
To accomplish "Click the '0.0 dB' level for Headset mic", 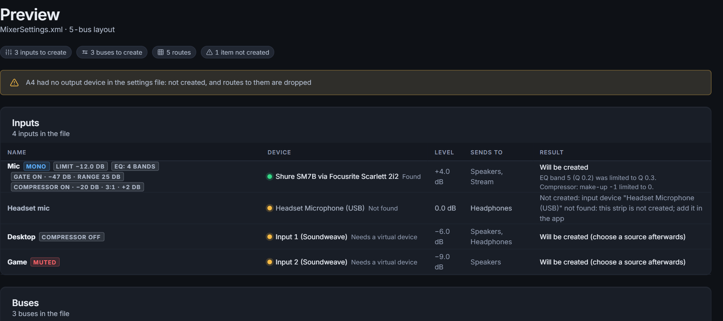I will click(445, 208).
